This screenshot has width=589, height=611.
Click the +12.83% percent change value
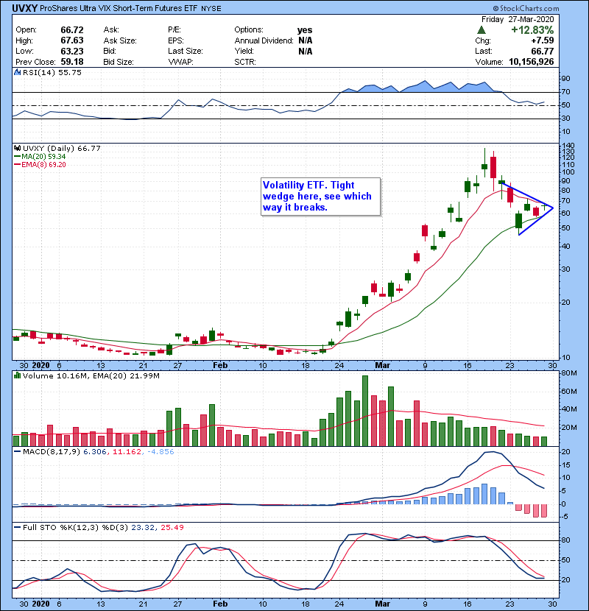[532, 30]
